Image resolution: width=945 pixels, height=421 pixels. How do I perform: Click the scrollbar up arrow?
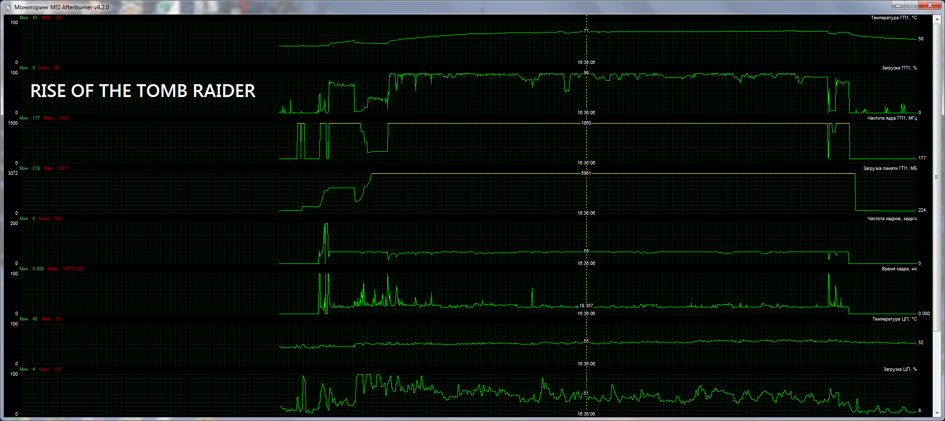(x=937, y=20)
